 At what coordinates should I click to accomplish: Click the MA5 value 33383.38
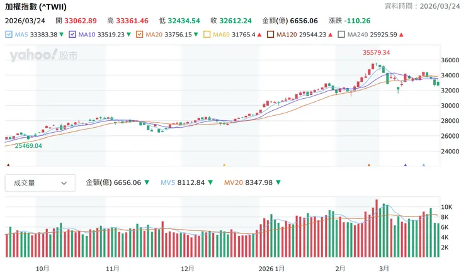[43, 35]
